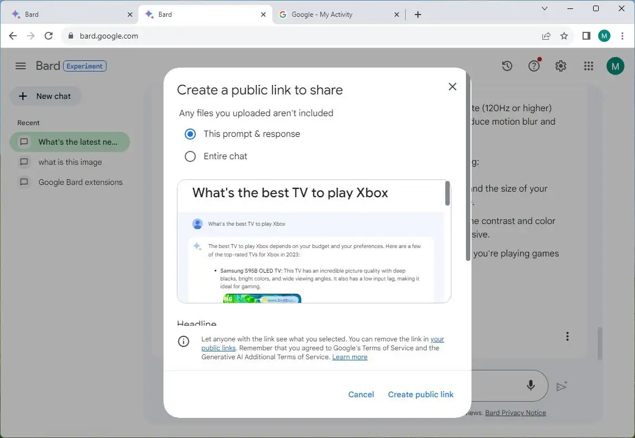635x438 pixels.
Task: Open the Bard main menu (hamburger)
Action: 20,65
